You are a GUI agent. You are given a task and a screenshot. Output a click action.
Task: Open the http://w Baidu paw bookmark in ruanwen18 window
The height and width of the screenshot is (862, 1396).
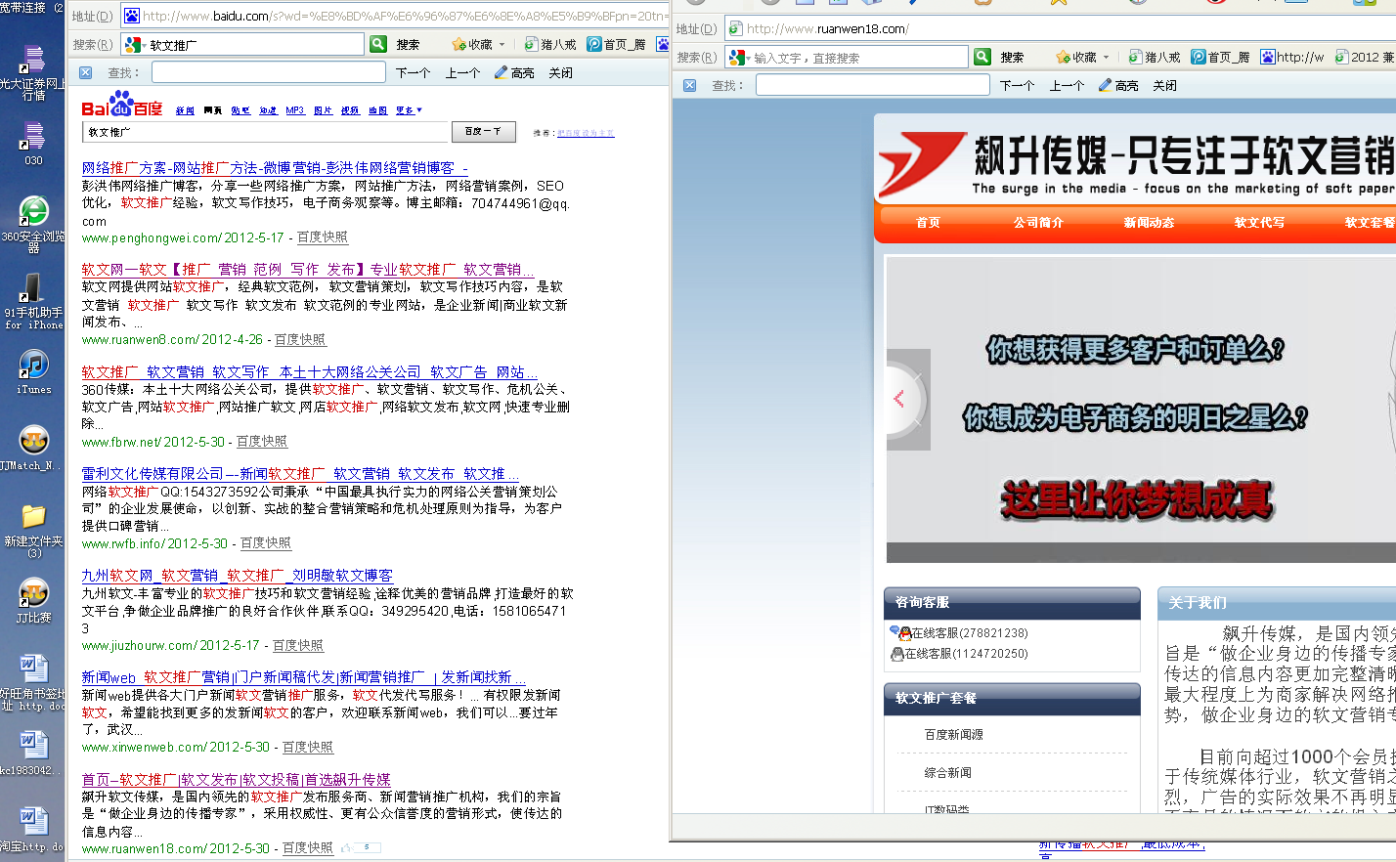point(1292,57)
